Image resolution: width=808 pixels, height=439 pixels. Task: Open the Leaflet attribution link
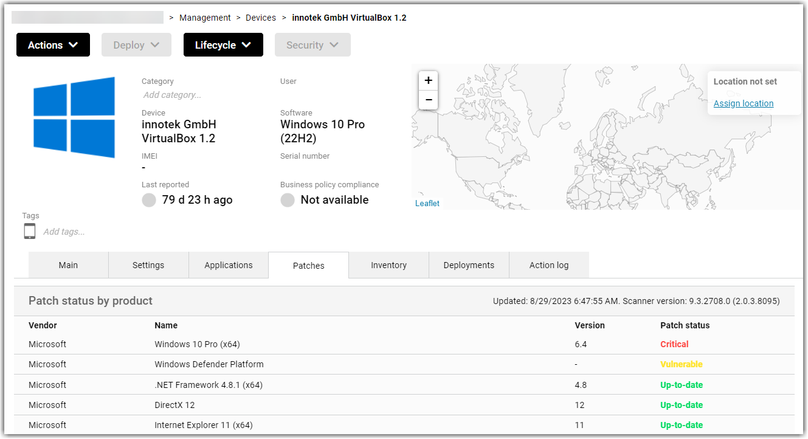[x=427, y=203]
